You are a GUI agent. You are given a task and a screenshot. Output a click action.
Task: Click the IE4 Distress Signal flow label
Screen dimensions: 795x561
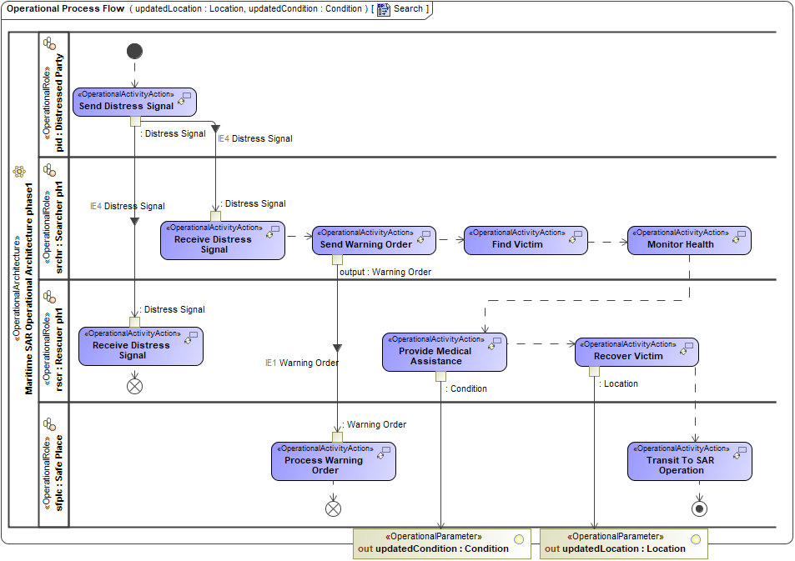click(x=256, y=138)
